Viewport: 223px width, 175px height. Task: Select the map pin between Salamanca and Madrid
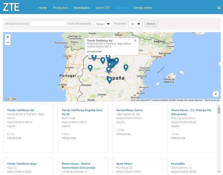[103, 61]
